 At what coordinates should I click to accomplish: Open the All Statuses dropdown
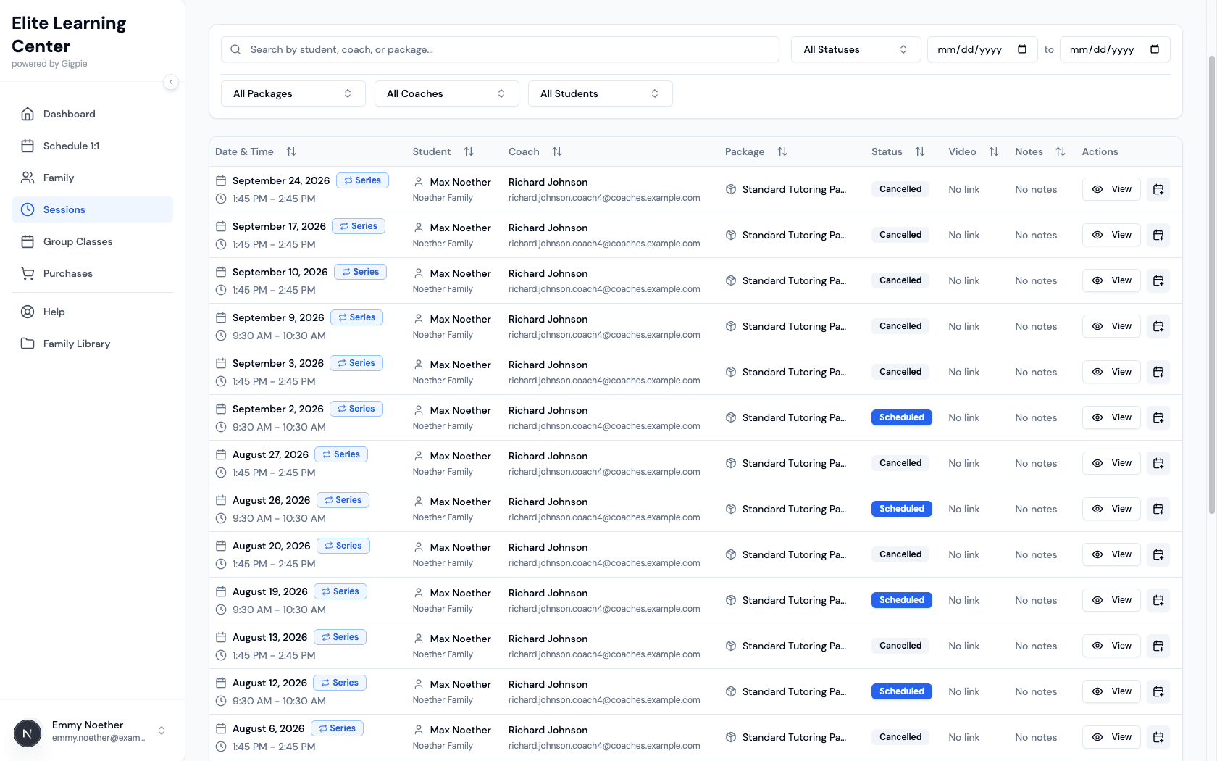tap(855, 49)
